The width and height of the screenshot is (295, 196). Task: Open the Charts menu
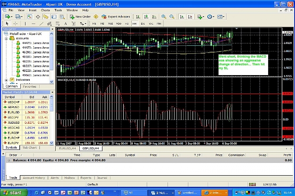45,10
